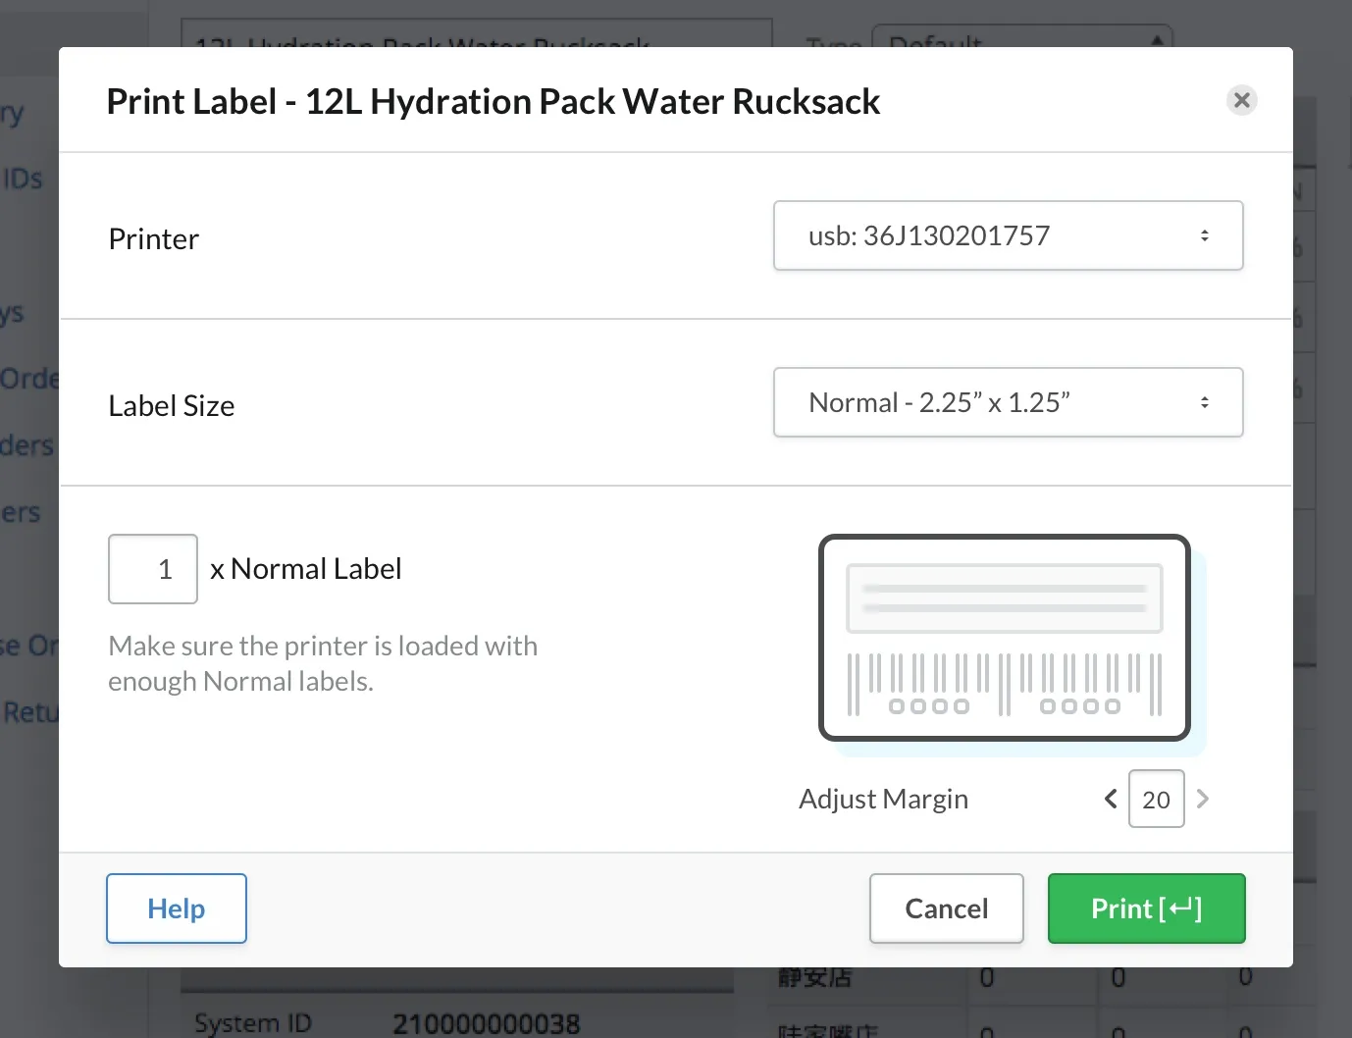Click the System ID number 210000000038
Screen dimensions: 1352x1038
[487, 1023]
